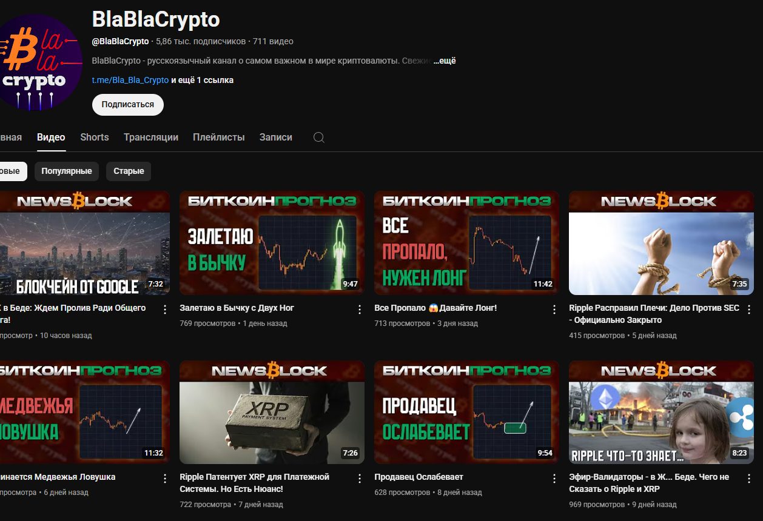Open options for 'Ripple Патентует XRP' video

click(360, 479)
